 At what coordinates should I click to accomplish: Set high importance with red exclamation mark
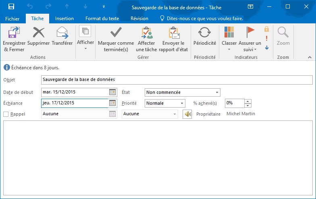point(266,39)
